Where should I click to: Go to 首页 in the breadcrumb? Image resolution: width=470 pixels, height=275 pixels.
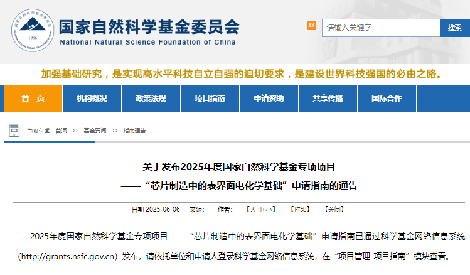[x=61, y=131]
